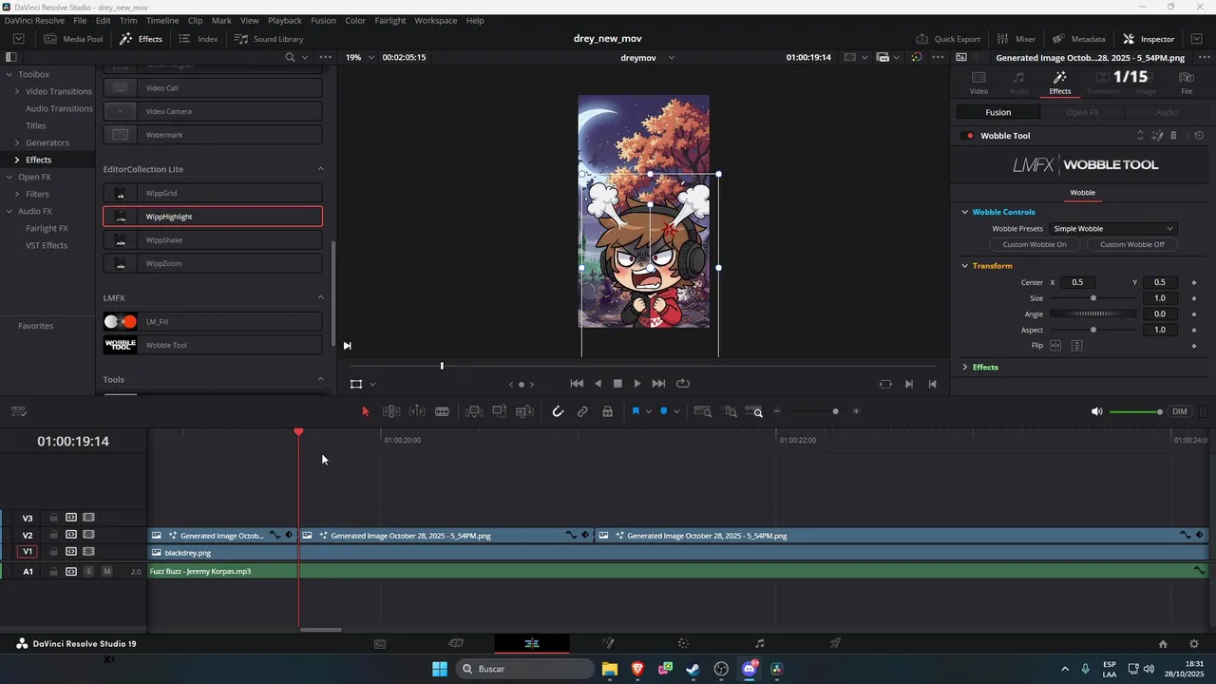The image size is (1216, 684).
Task: Click the flip vertical icon
Action: tap(1076, 346)
